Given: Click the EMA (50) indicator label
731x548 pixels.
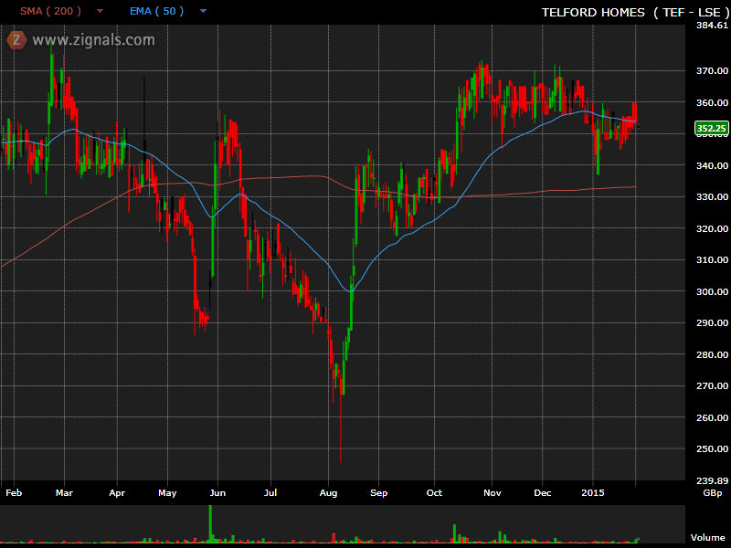Looking at the screenshot, I should point(156,11).
